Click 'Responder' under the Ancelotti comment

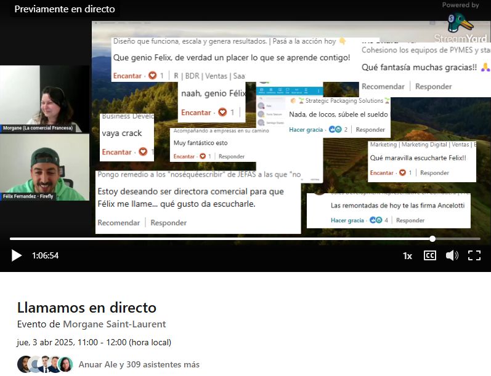coord(410,220)
